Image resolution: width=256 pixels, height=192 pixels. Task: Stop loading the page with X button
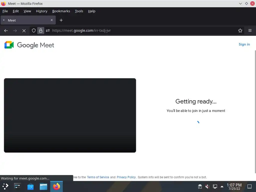click(24, 30)
